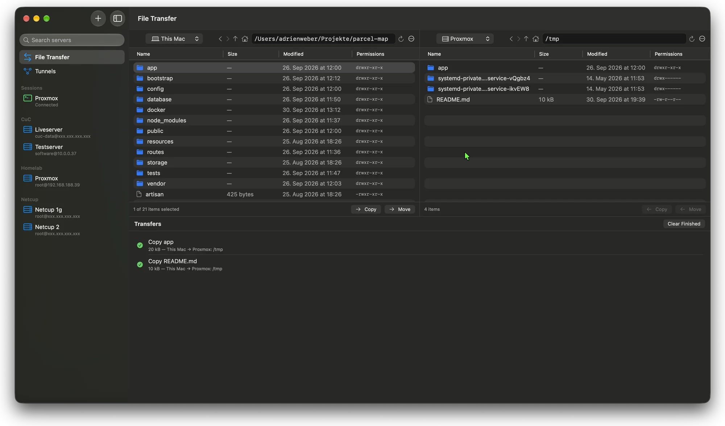Select node_modules folder in local pane
Viewport: 725px width, 426px height.
coord(274,120)
